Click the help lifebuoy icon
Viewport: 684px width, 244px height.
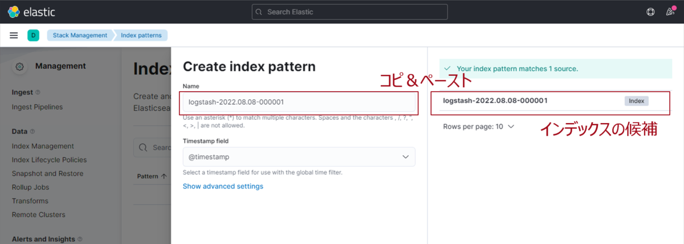[650, 12]
